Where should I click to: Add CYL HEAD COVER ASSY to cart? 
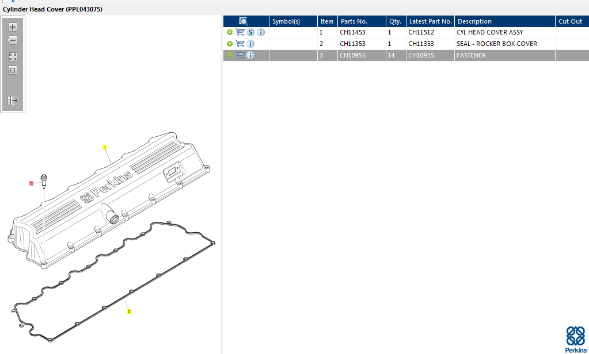pos(240,32)
